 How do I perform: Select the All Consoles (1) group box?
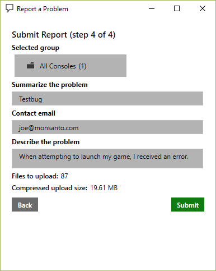click(71, 66)
